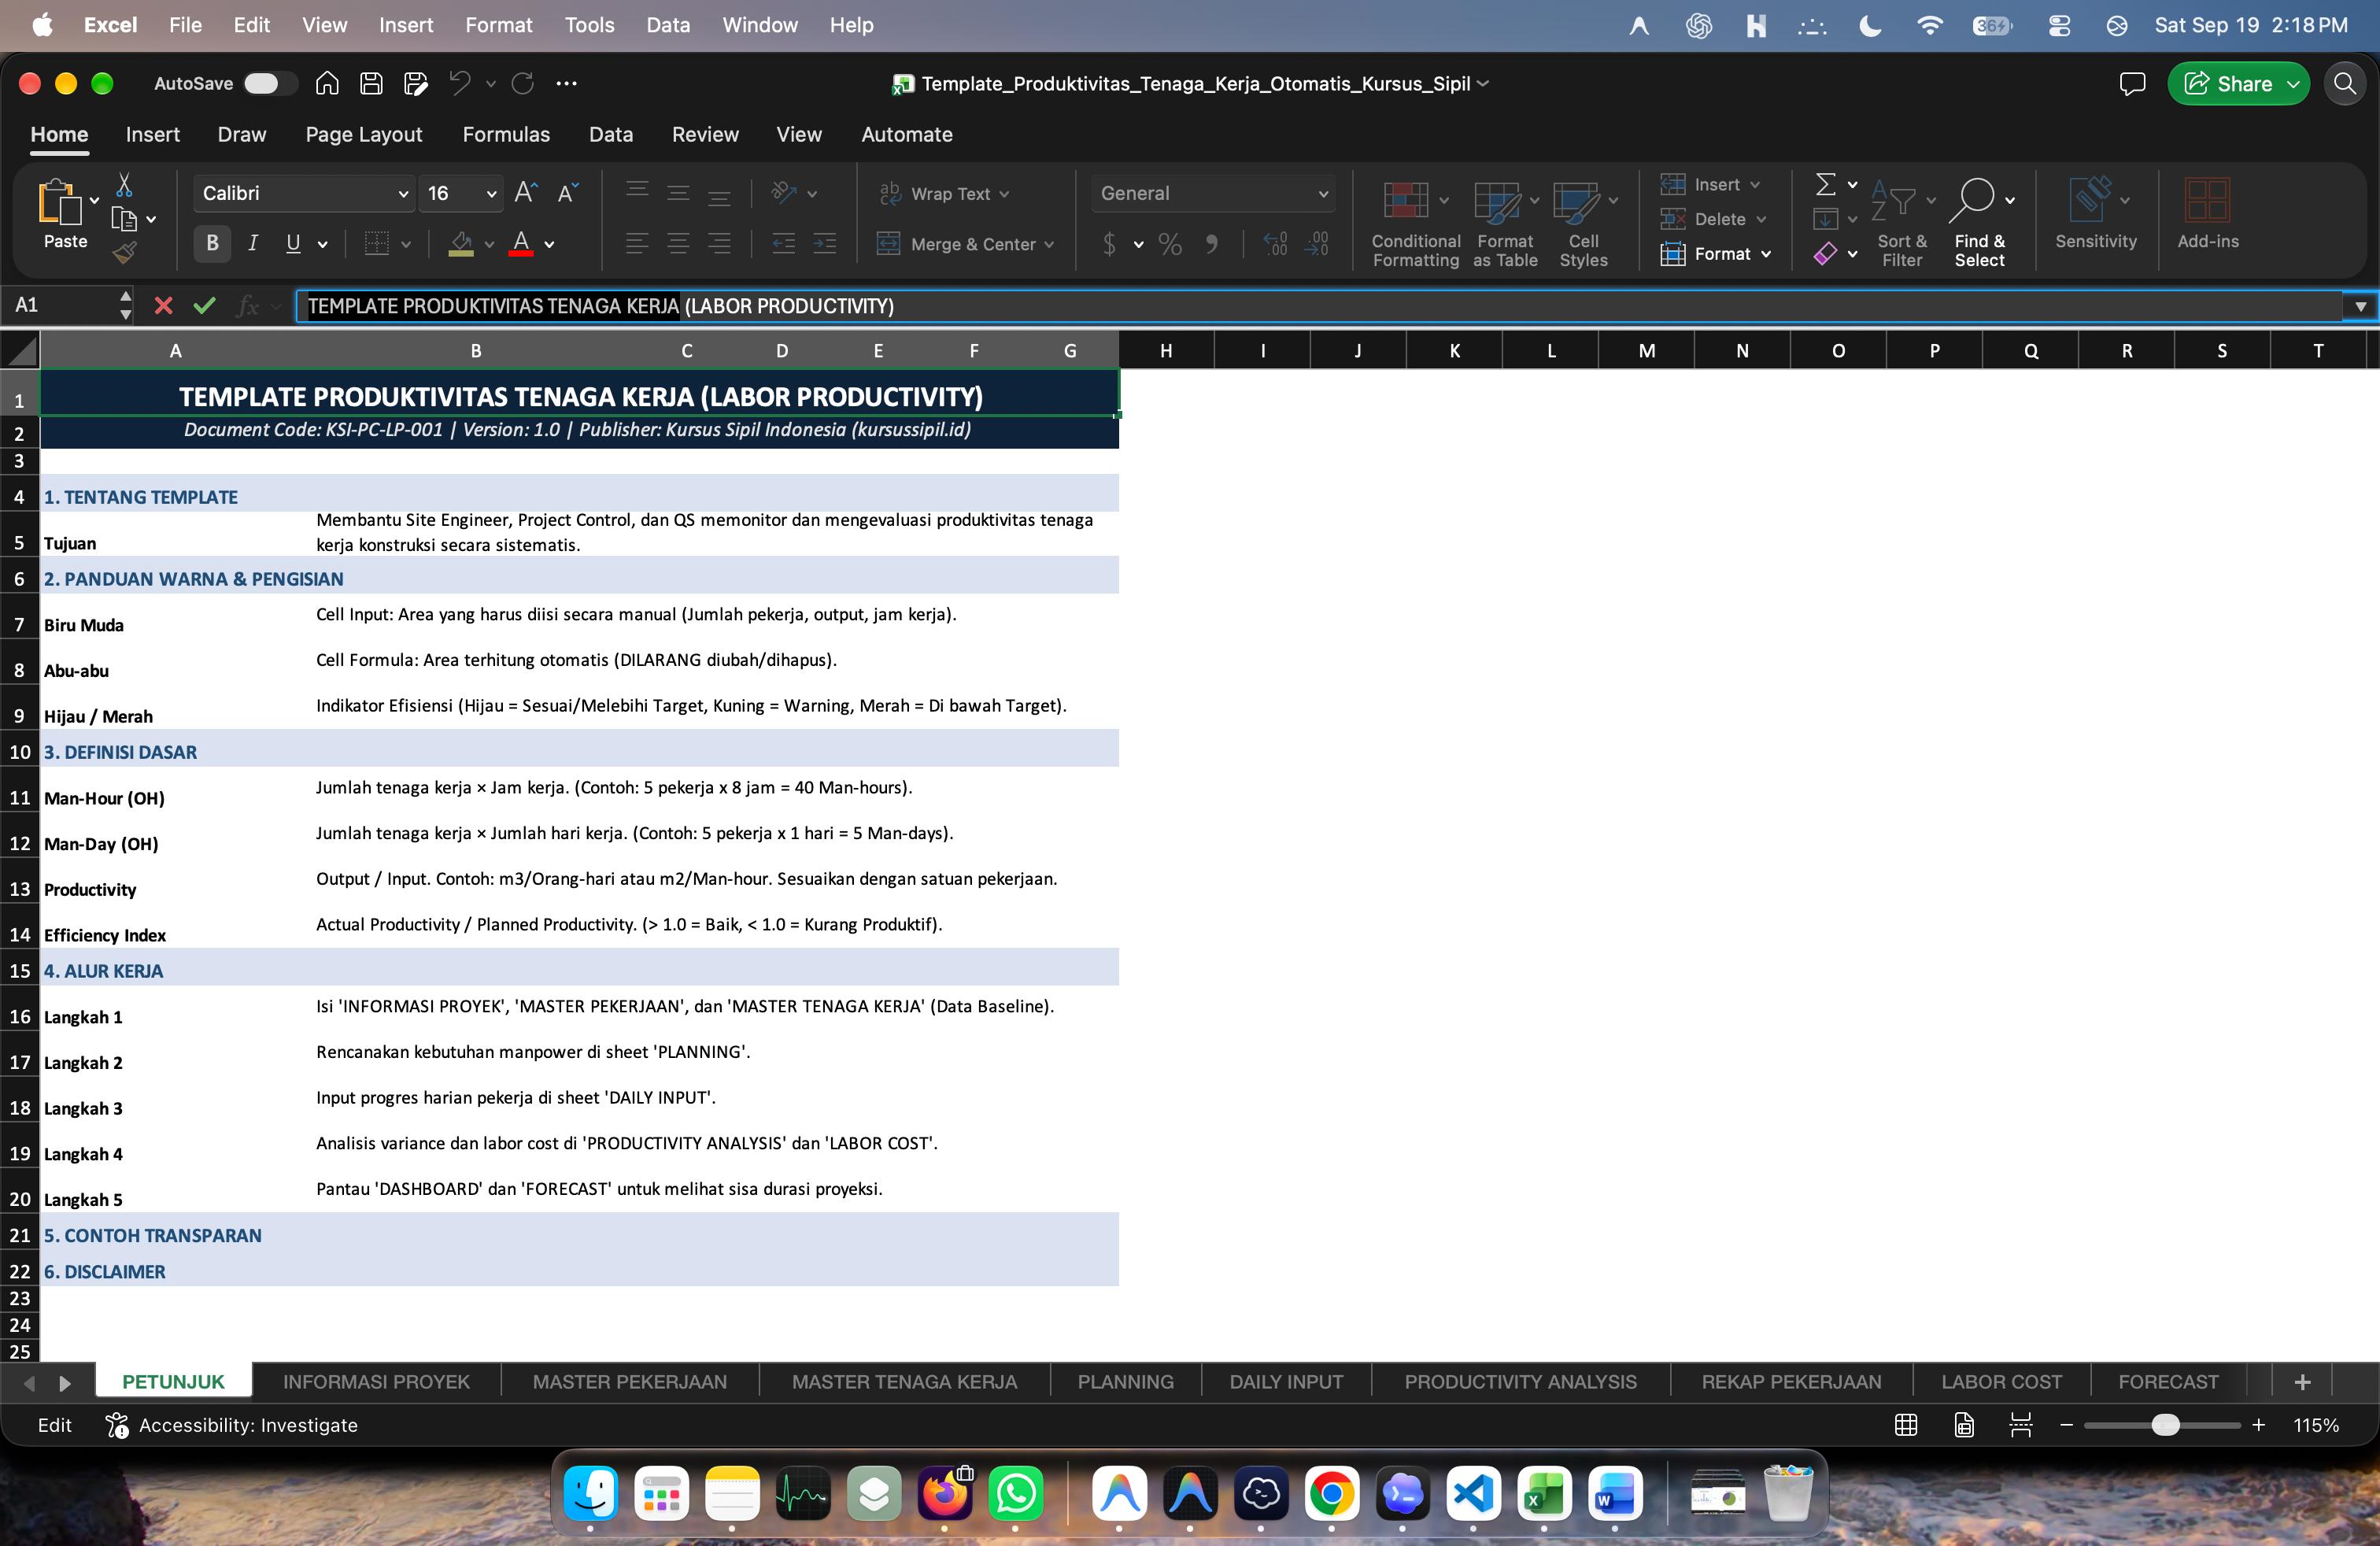Open the General number format dropdown
Viewport: 2380px width, 1546px height.
pyautogui.click(x=1322, y=194)
